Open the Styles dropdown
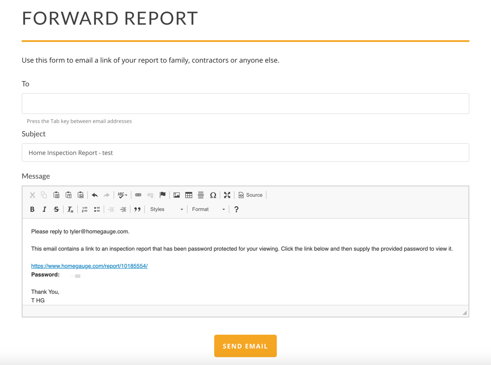 point(166,209)
